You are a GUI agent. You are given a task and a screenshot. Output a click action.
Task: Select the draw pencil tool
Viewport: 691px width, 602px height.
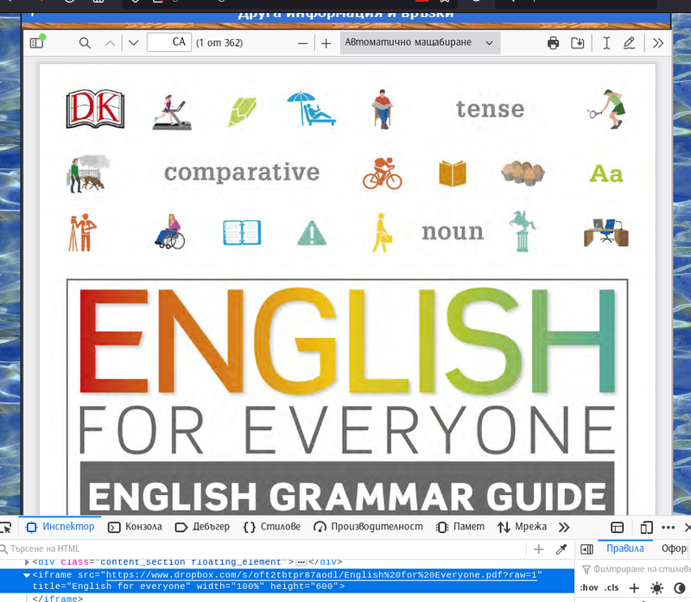click(x=630, y=42)
